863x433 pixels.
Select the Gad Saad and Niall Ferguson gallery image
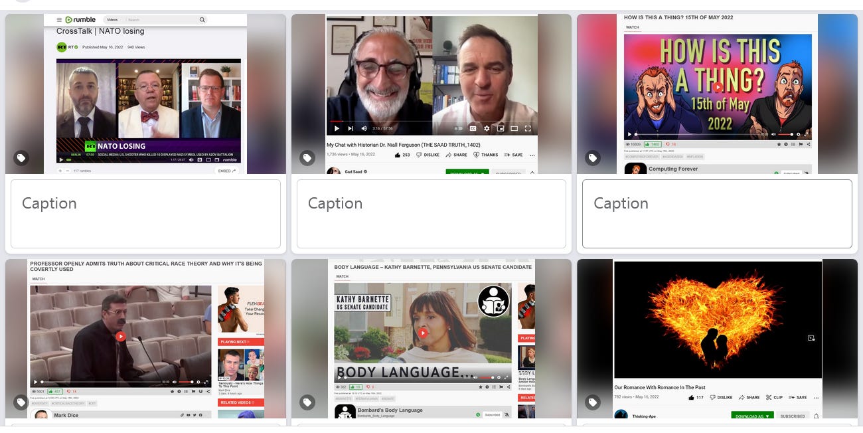click(x=431, y=94)
